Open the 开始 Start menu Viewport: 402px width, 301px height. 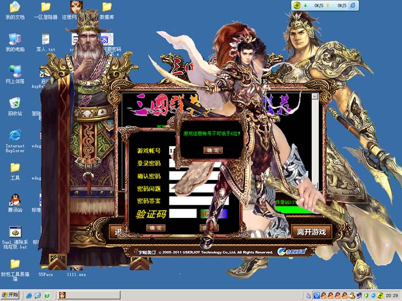click(x=10, y=295)
